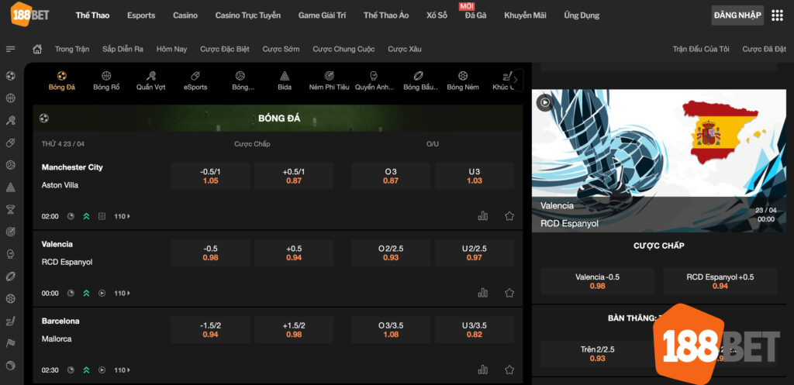Image resolution: width=794 pixels, height=385 pixels.
Task: Play the Valencia match banner video
Action: click(545, 103)
